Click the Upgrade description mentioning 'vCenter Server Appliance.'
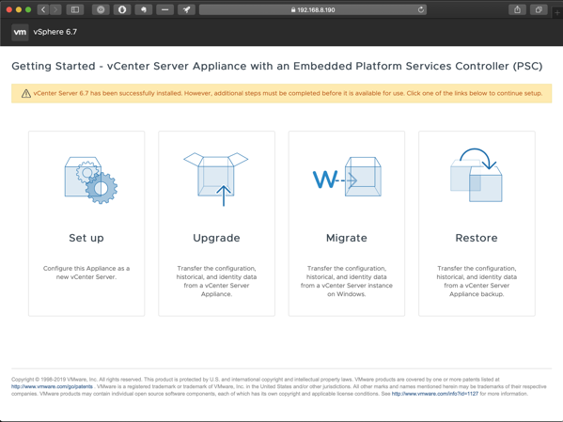The image size is (563, 422). click(216, 281)
